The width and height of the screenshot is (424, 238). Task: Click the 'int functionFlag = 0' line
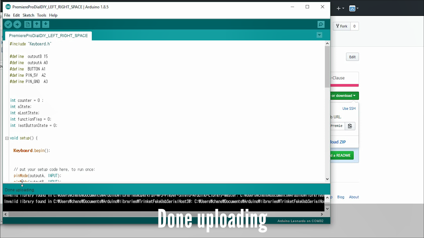(x=31, y=119)
